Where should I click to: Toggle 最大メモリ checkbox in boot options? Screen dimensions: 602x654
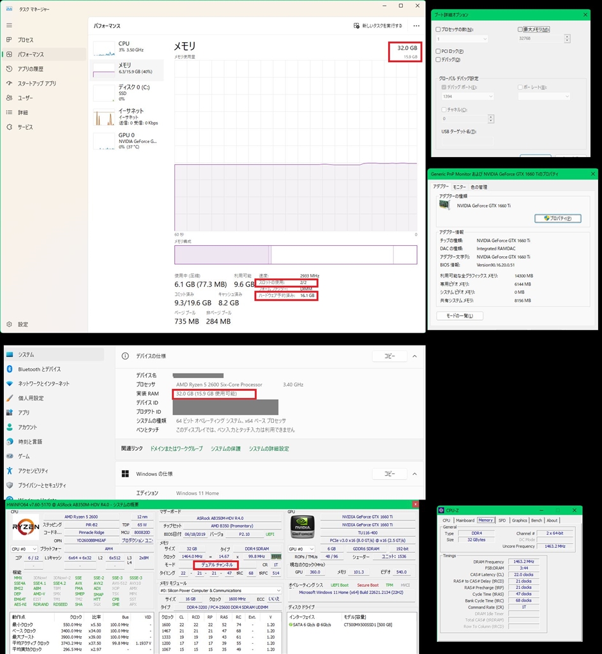(x=520, y=29)
